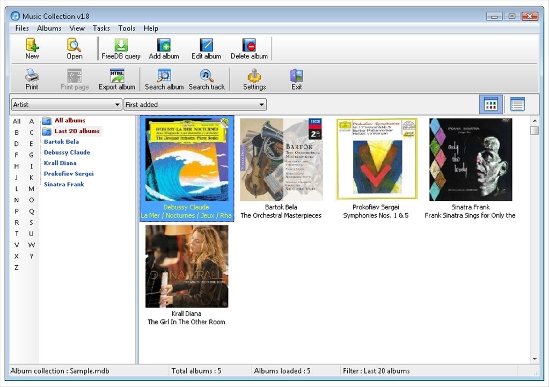Open the Tasks menu
Viewport: 549px width, 387px height.
click(x=101, y=28)
